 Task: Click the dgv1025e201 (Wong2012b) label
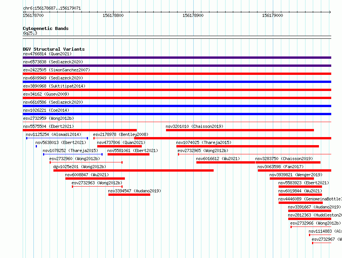click(80, 167)
